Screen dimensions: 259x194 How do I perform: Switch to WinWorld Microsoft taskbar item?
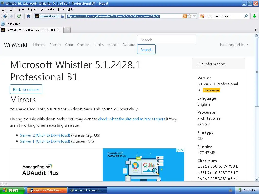pyautogui.click(x=88, y=190)
